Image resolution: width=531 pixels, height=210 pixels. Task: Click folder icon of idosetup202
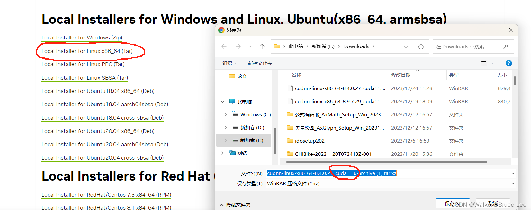pos(290,140)
